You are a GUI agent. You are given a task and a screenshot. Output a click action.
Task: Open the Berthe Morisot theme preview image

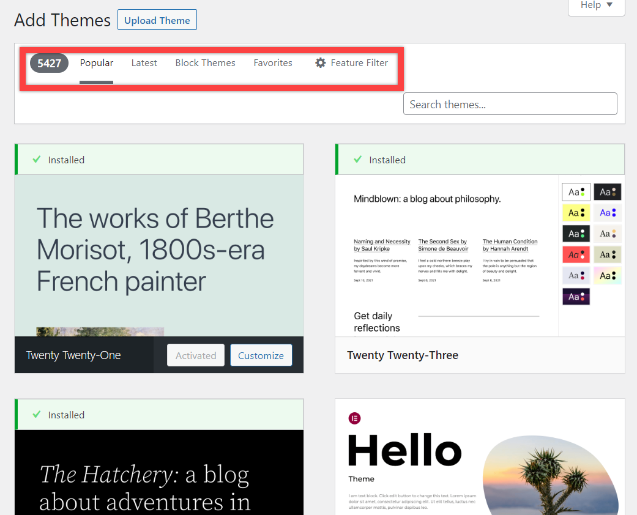[159, 256]
